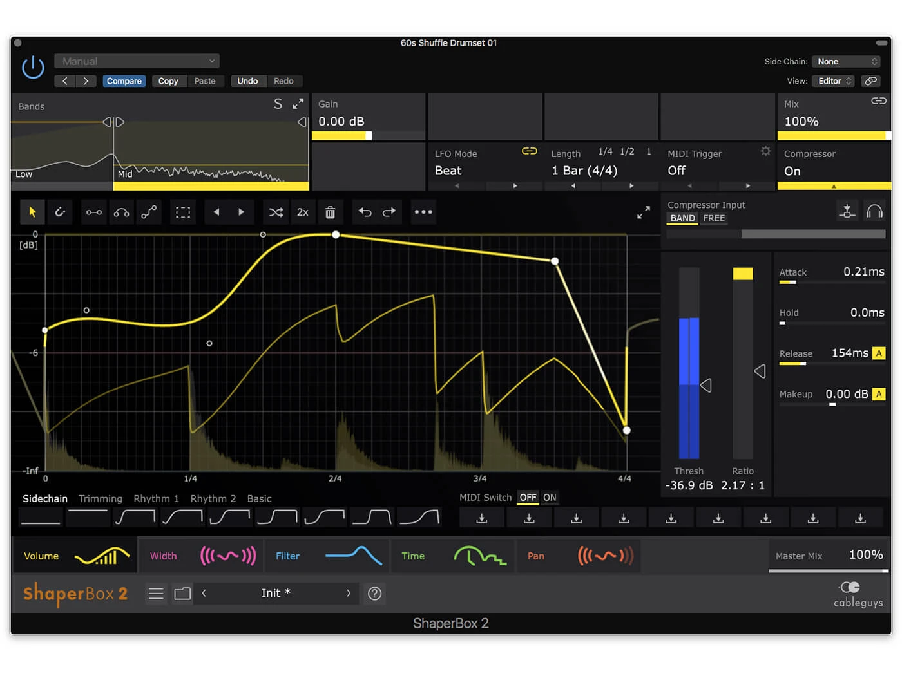Select the Rhythm 1 preset category
902x676 pixels.
[x=156, y=499]
